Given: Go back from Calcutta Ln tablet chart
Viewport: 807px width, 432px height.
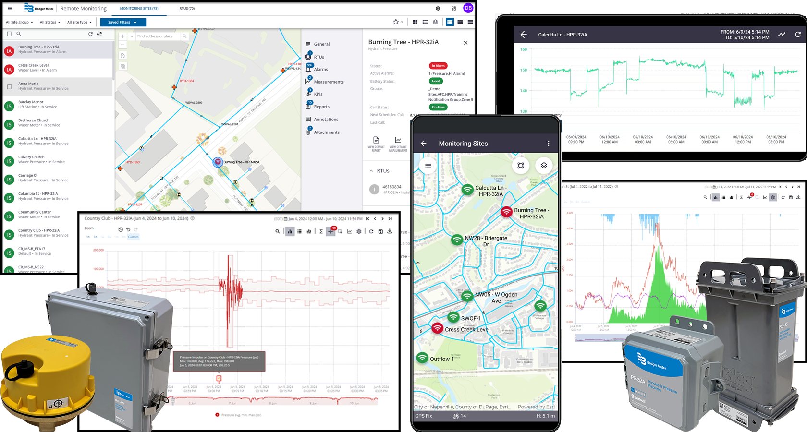Looking at the screenshot, I should [x=524, y=35].
